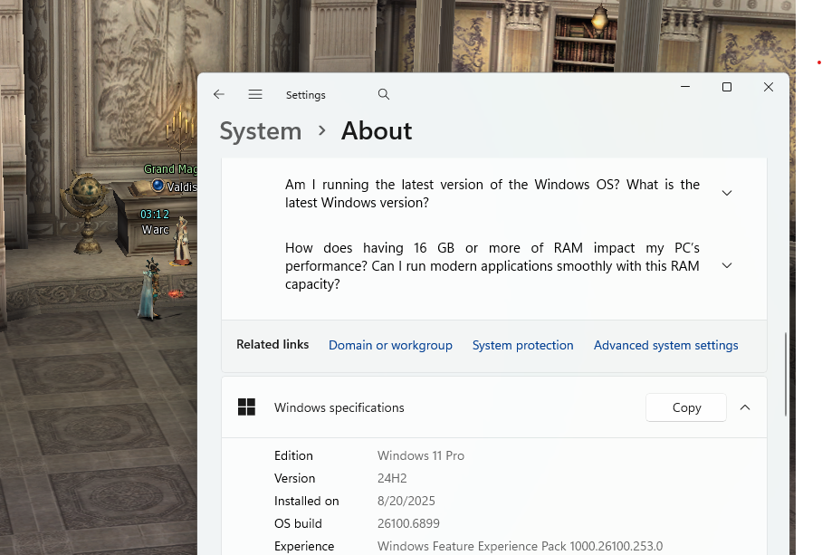Close the Settings window
Image resolution: width=822 pixels, height=555 pixels.
768,87
